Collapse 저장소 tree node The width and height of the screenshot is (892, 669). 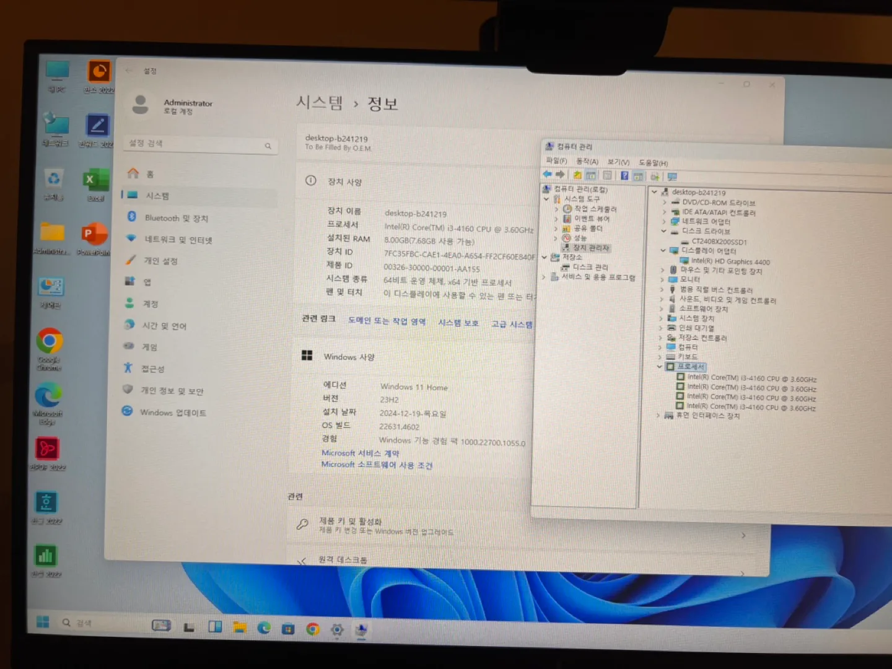pos(545,256)
